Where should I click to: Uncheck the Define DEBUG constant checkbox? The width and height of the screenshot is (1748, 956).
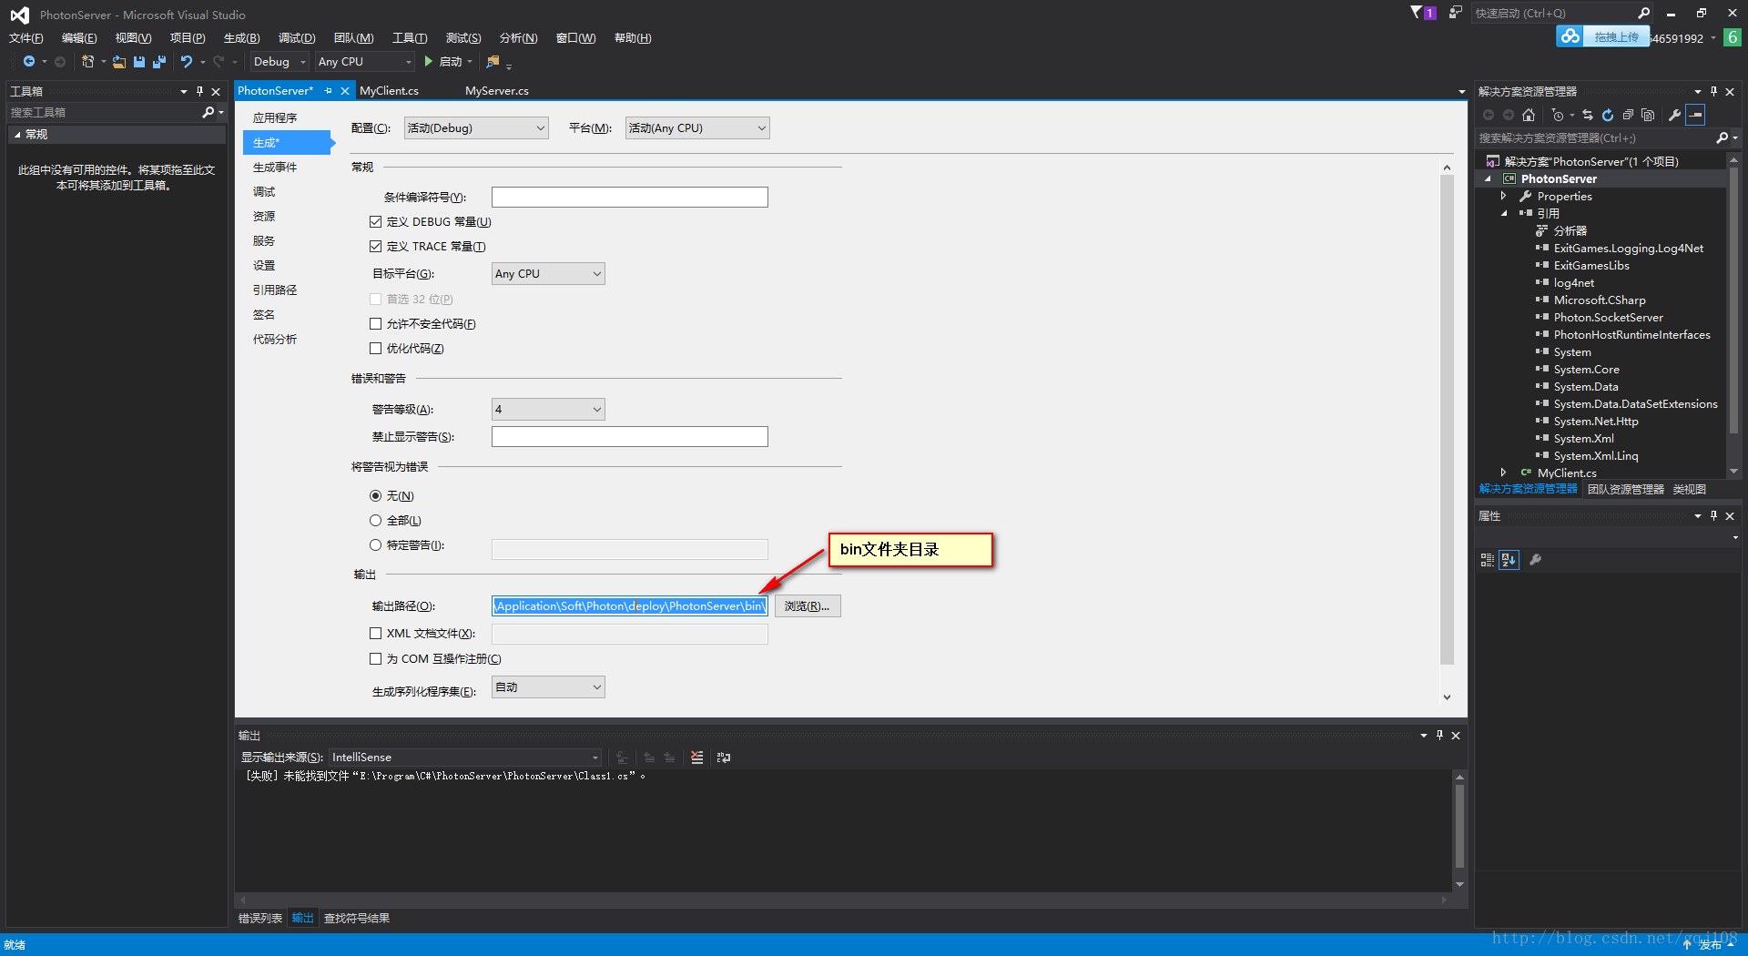[x=375, y=222]
